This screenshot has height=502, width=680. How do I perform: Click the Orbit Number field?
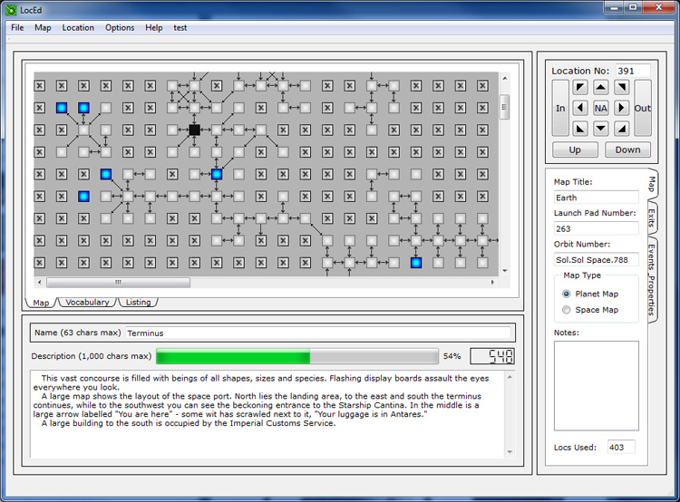coord(597,260)
